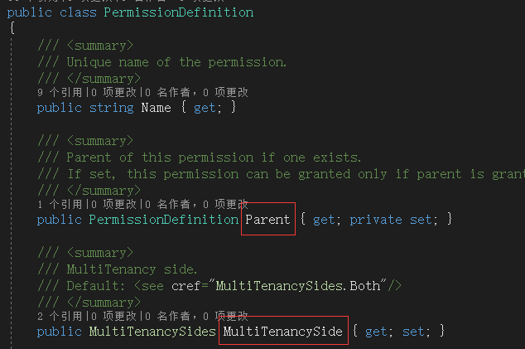Click the 'Parent of this permission' comment line
This screenshot has width=525, height=349.
(214, 158)
